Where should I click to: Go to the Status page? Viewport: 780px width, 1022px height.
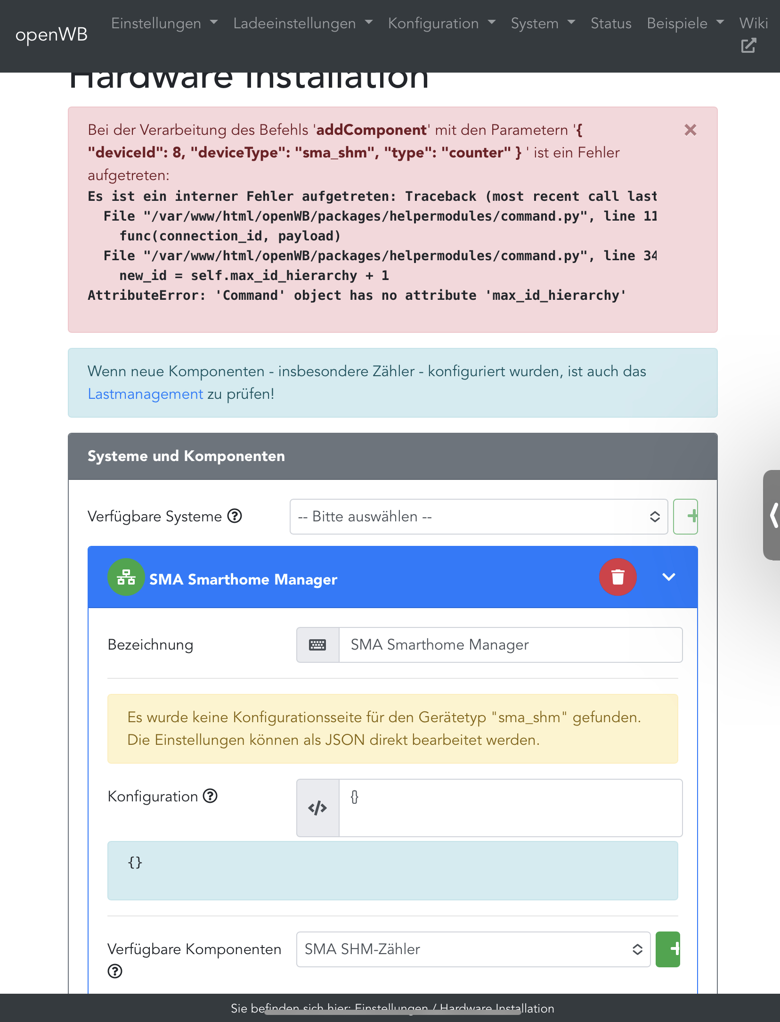611,23
